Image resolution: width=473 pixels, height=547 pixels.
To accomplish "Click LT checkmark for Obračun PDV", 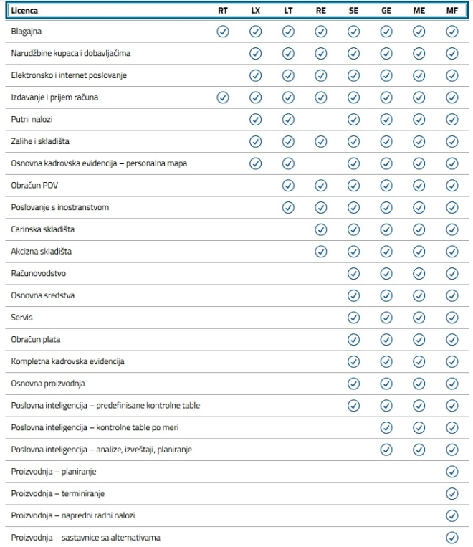I will tap(288, 185).
